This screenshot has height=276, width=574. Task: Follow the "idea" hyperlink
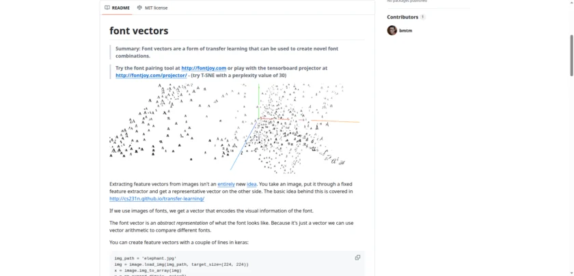click(251, 184)
